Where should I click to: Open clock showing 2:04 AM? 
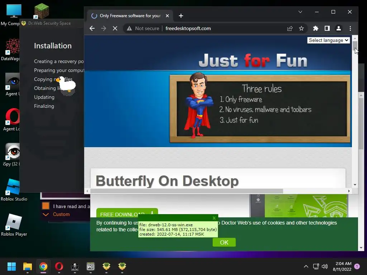tap(342, 266)
